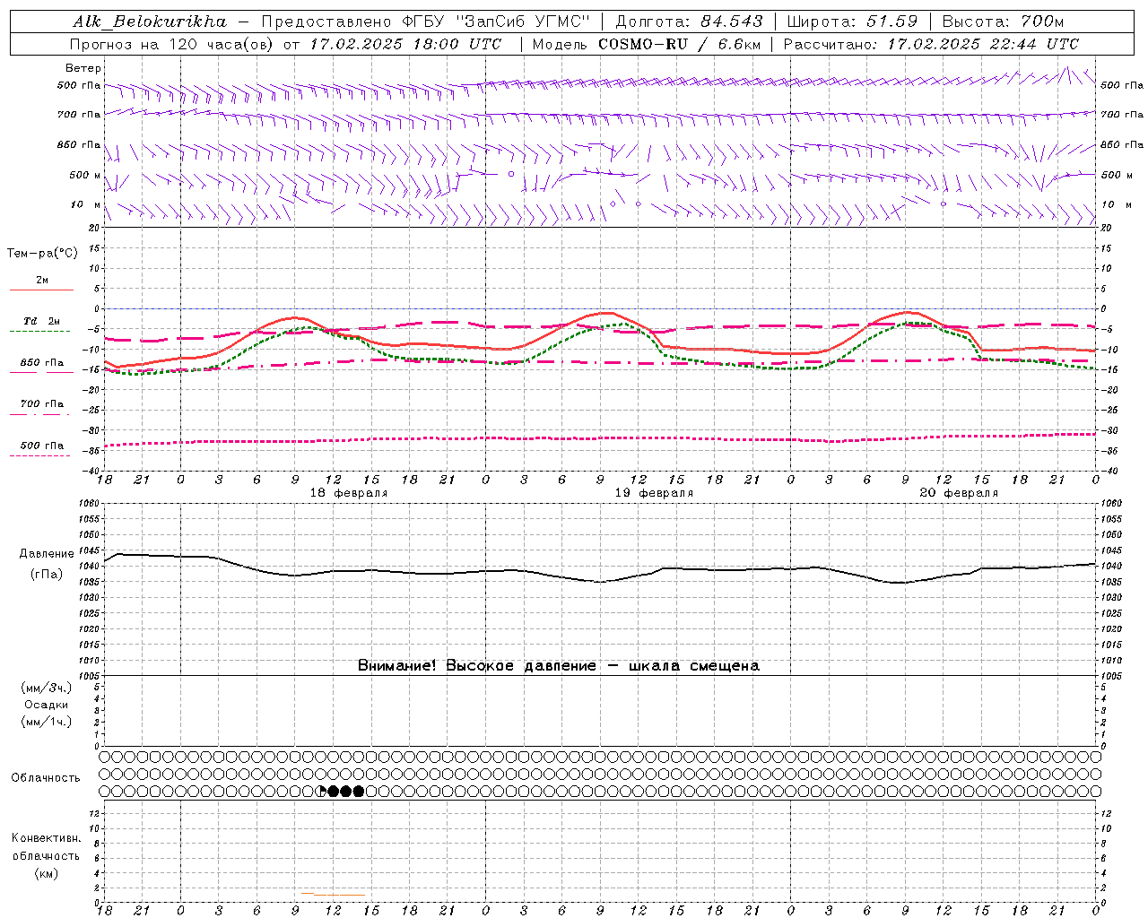The height and width of the screenshot is (918, 1148).
Task: Click the 850 гПа temperature legend entry
Action: (x=42, y=363)
